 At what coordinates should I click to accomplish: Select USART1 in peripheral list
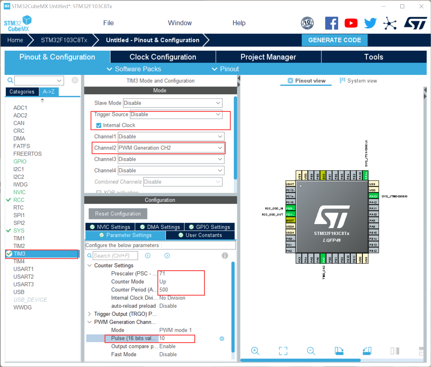[23, 269]
